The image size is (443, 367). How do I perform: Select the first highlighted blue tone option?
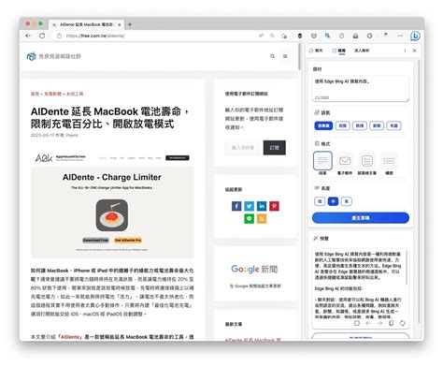coord(323,125)
